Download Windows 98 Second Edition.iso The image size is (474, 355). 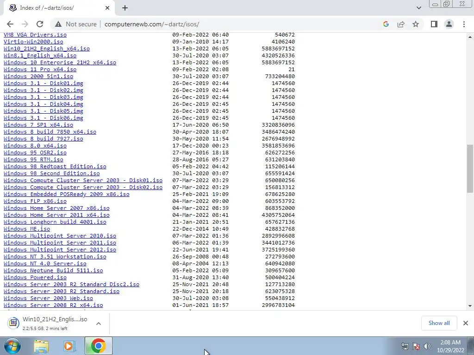pyautogui.click(x=52, y=174)
